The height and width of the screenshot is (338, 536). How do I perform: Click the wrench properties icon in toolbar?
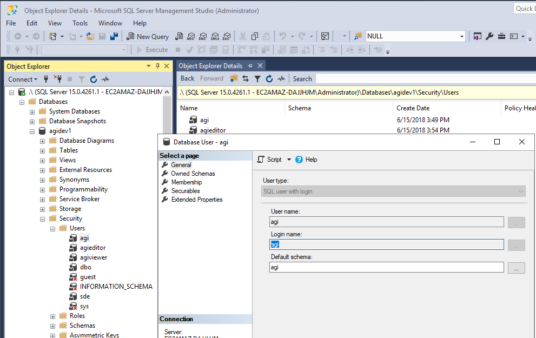point(489,36)
